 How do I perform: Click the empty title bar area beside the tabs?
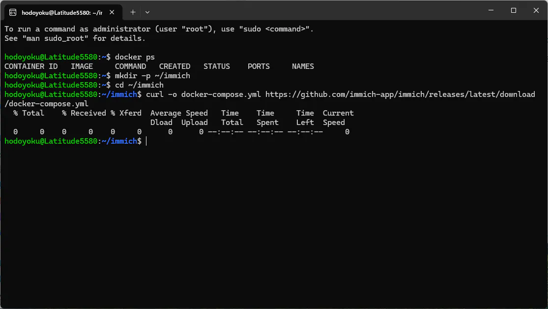[x=315, y=10]
